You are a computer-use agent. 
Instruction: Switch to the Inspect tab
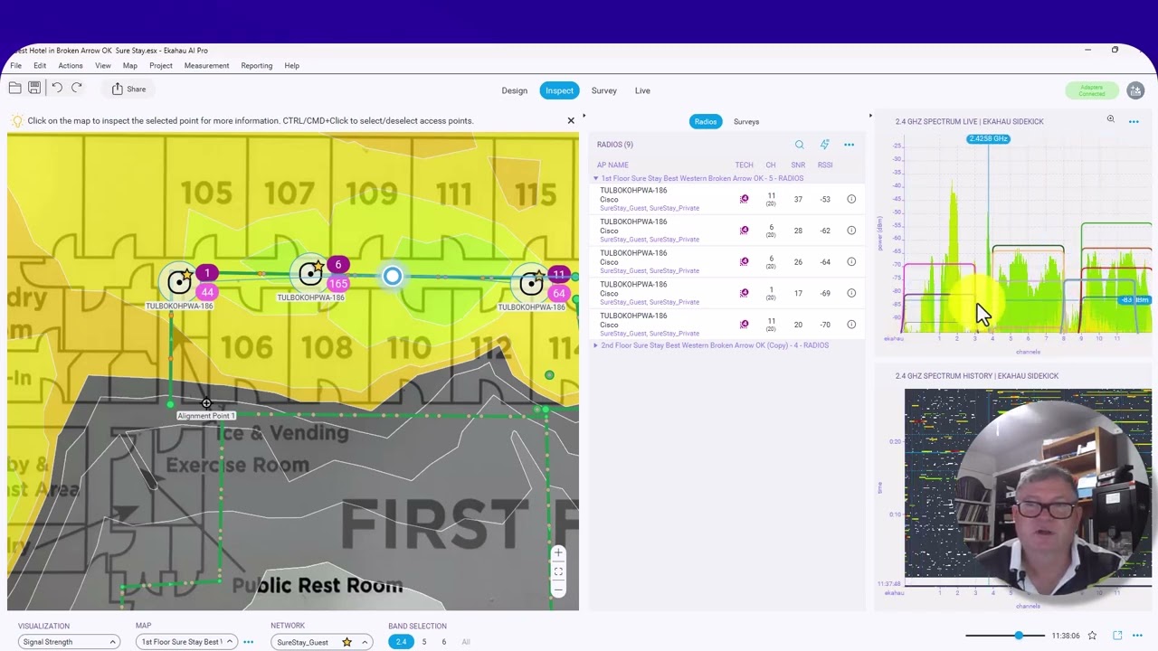(x=559, y=90)
